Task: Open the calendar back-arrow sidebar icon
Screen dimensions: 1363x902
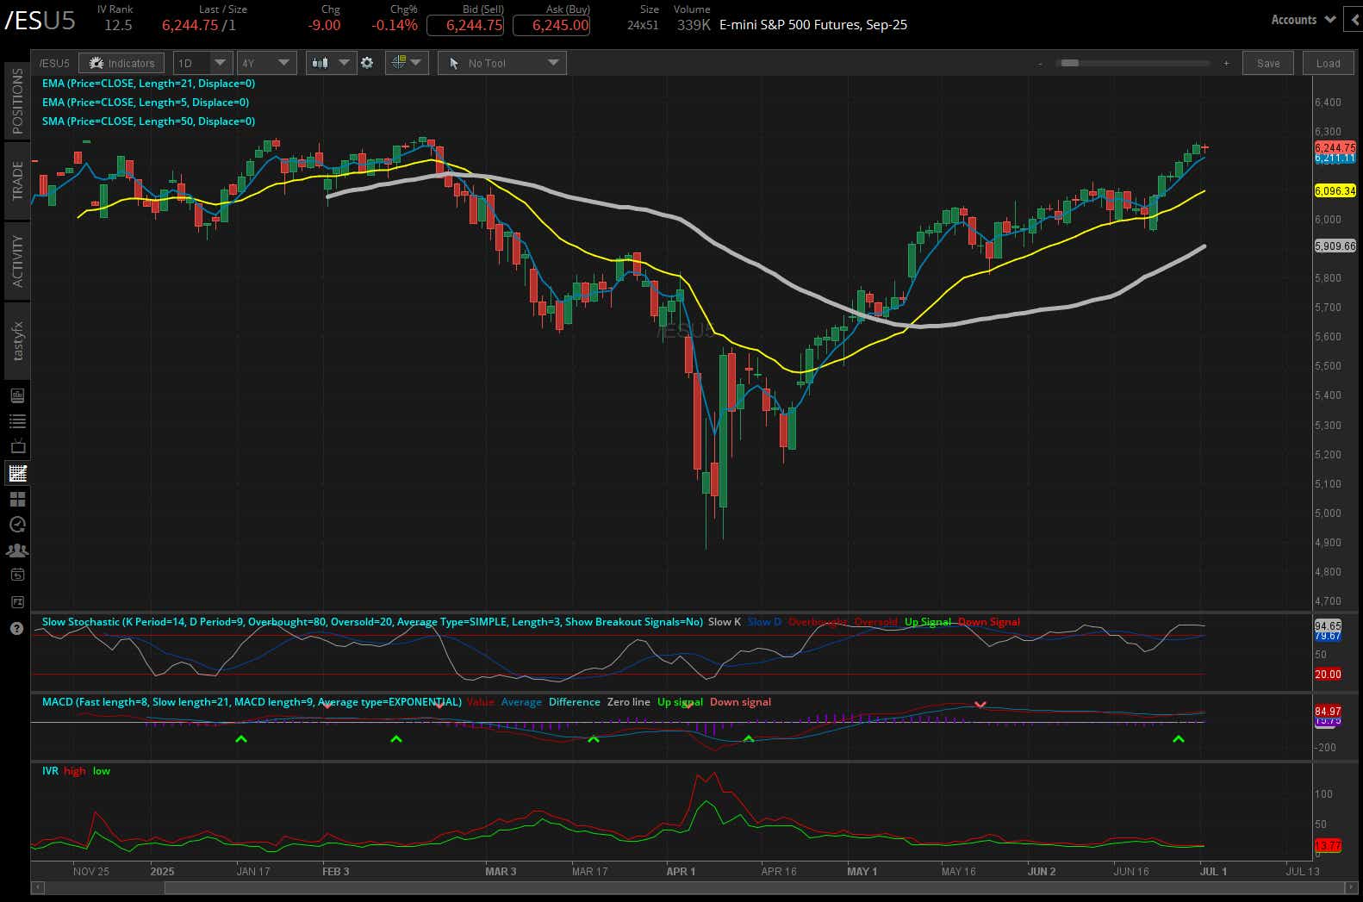Action: [17, 575]
